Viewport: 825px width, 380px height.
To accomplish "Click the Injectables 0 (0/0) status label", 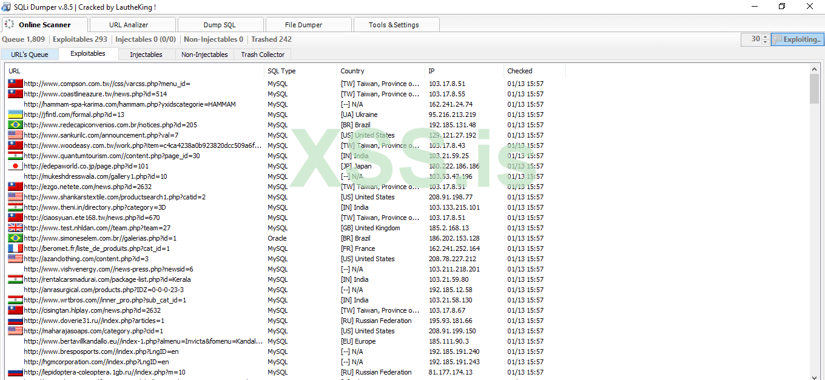I will [x=146, y=39].
